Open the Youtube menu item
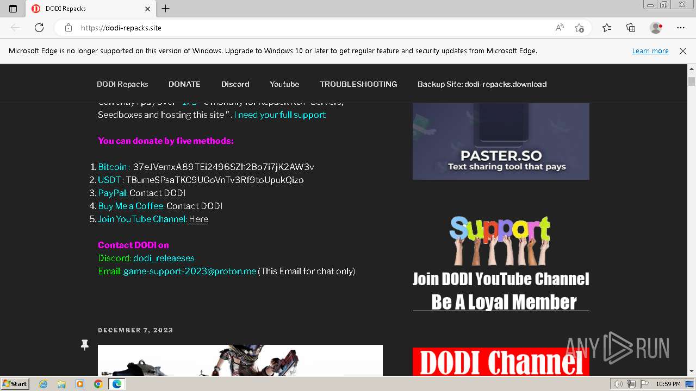Screen dimensions: 696x391 coord(284,84)
